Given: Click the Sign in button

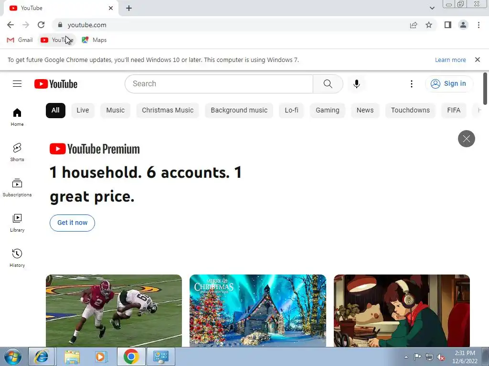Looking at the screenshot, I should coord(449,84).
